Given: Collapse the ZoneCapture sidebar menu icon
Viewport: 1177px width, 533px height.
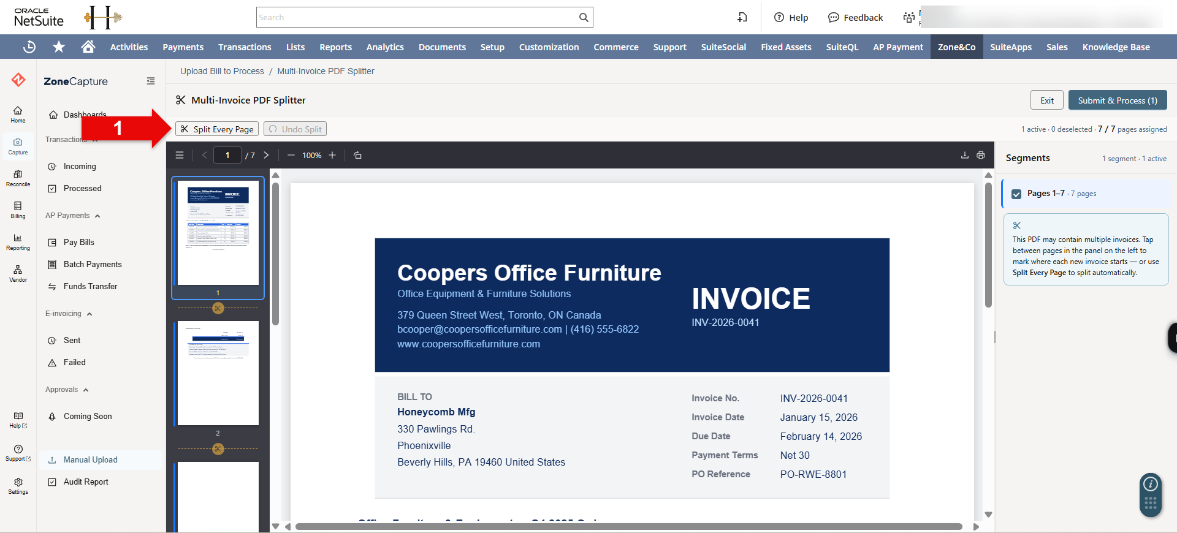Looking at the screenshot, I should pos(151,81).
